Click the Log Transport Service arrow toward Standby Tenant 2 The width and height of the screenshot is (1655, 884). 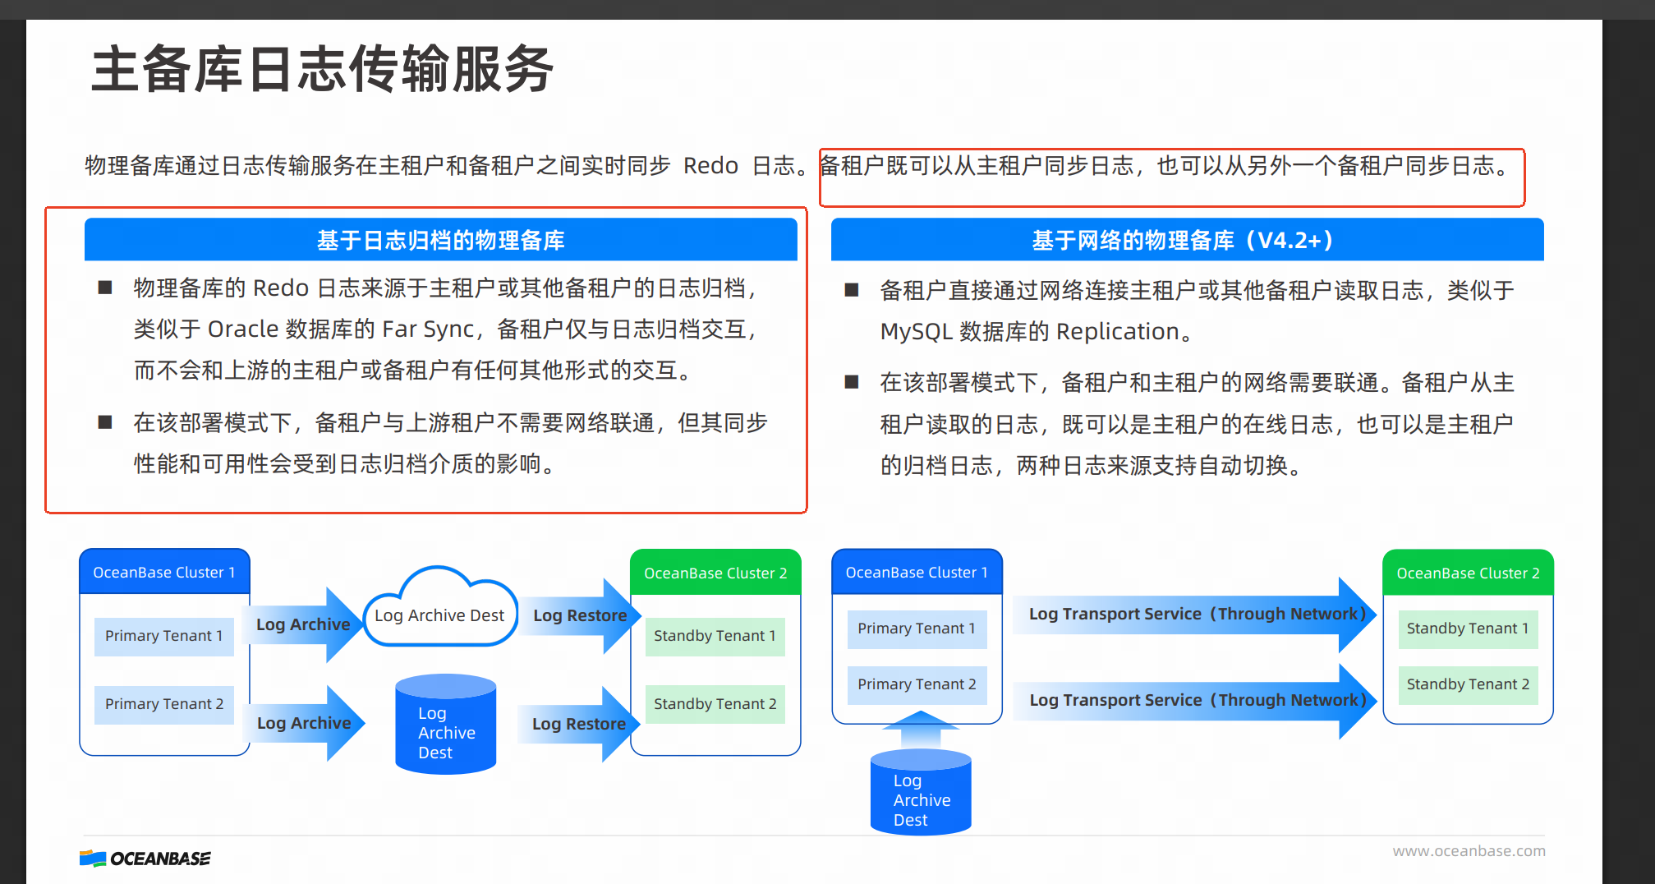coord(1195,700)
